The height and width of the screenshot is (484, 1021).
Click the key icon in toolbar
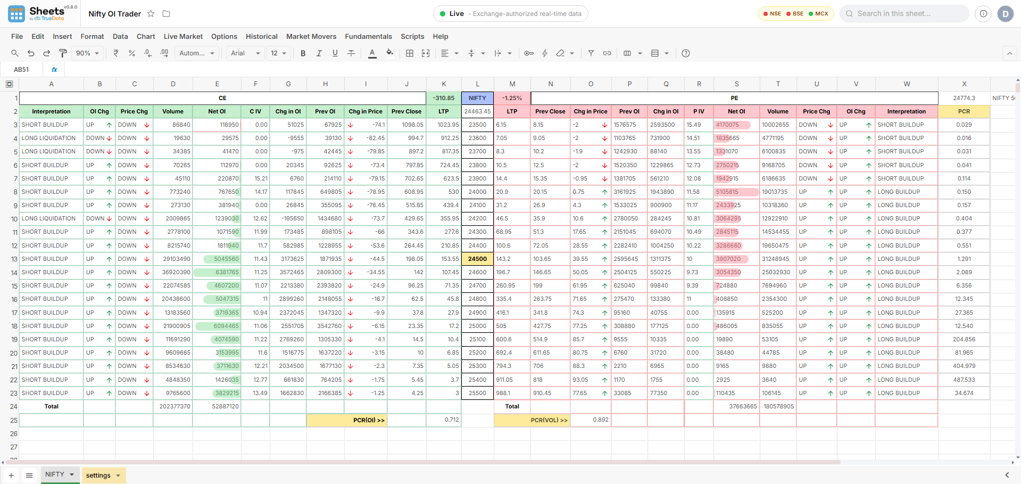(x=529, y=53)
